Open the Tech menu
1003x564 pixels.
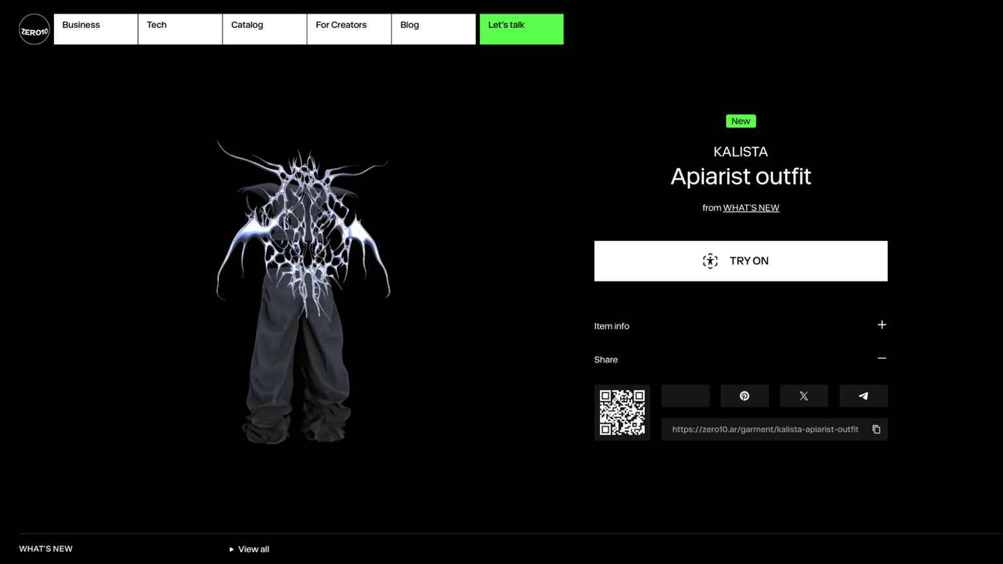tap(180, 29)
